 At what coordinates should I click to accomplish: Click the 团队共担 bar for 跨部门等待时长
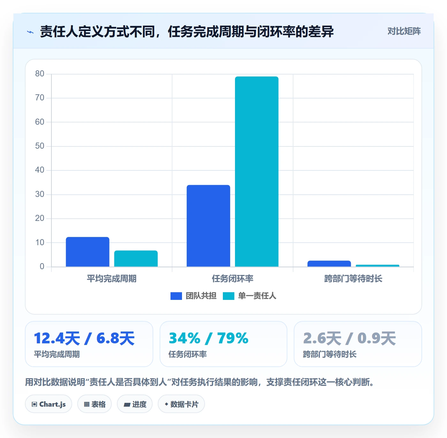[x=329, y=264]
